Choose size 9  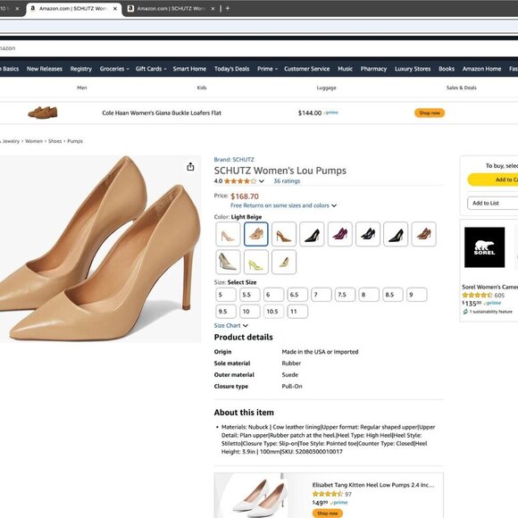pyautogui.click(x=416, y=295)
